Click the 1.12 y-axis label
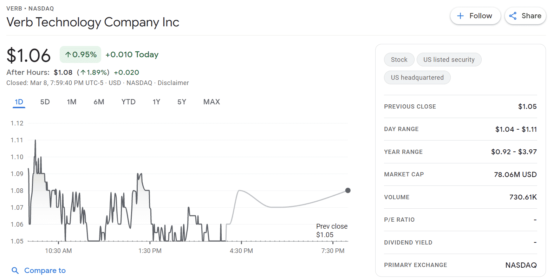 17,123
